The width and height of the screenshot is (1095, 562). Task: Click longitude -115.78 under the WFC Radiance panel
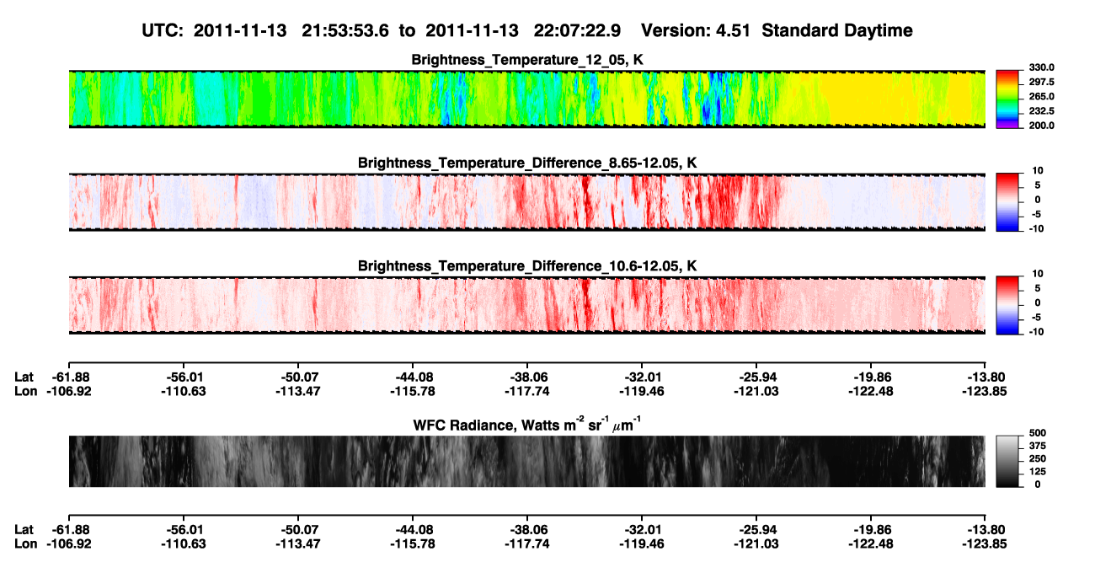tap(412, 545)
